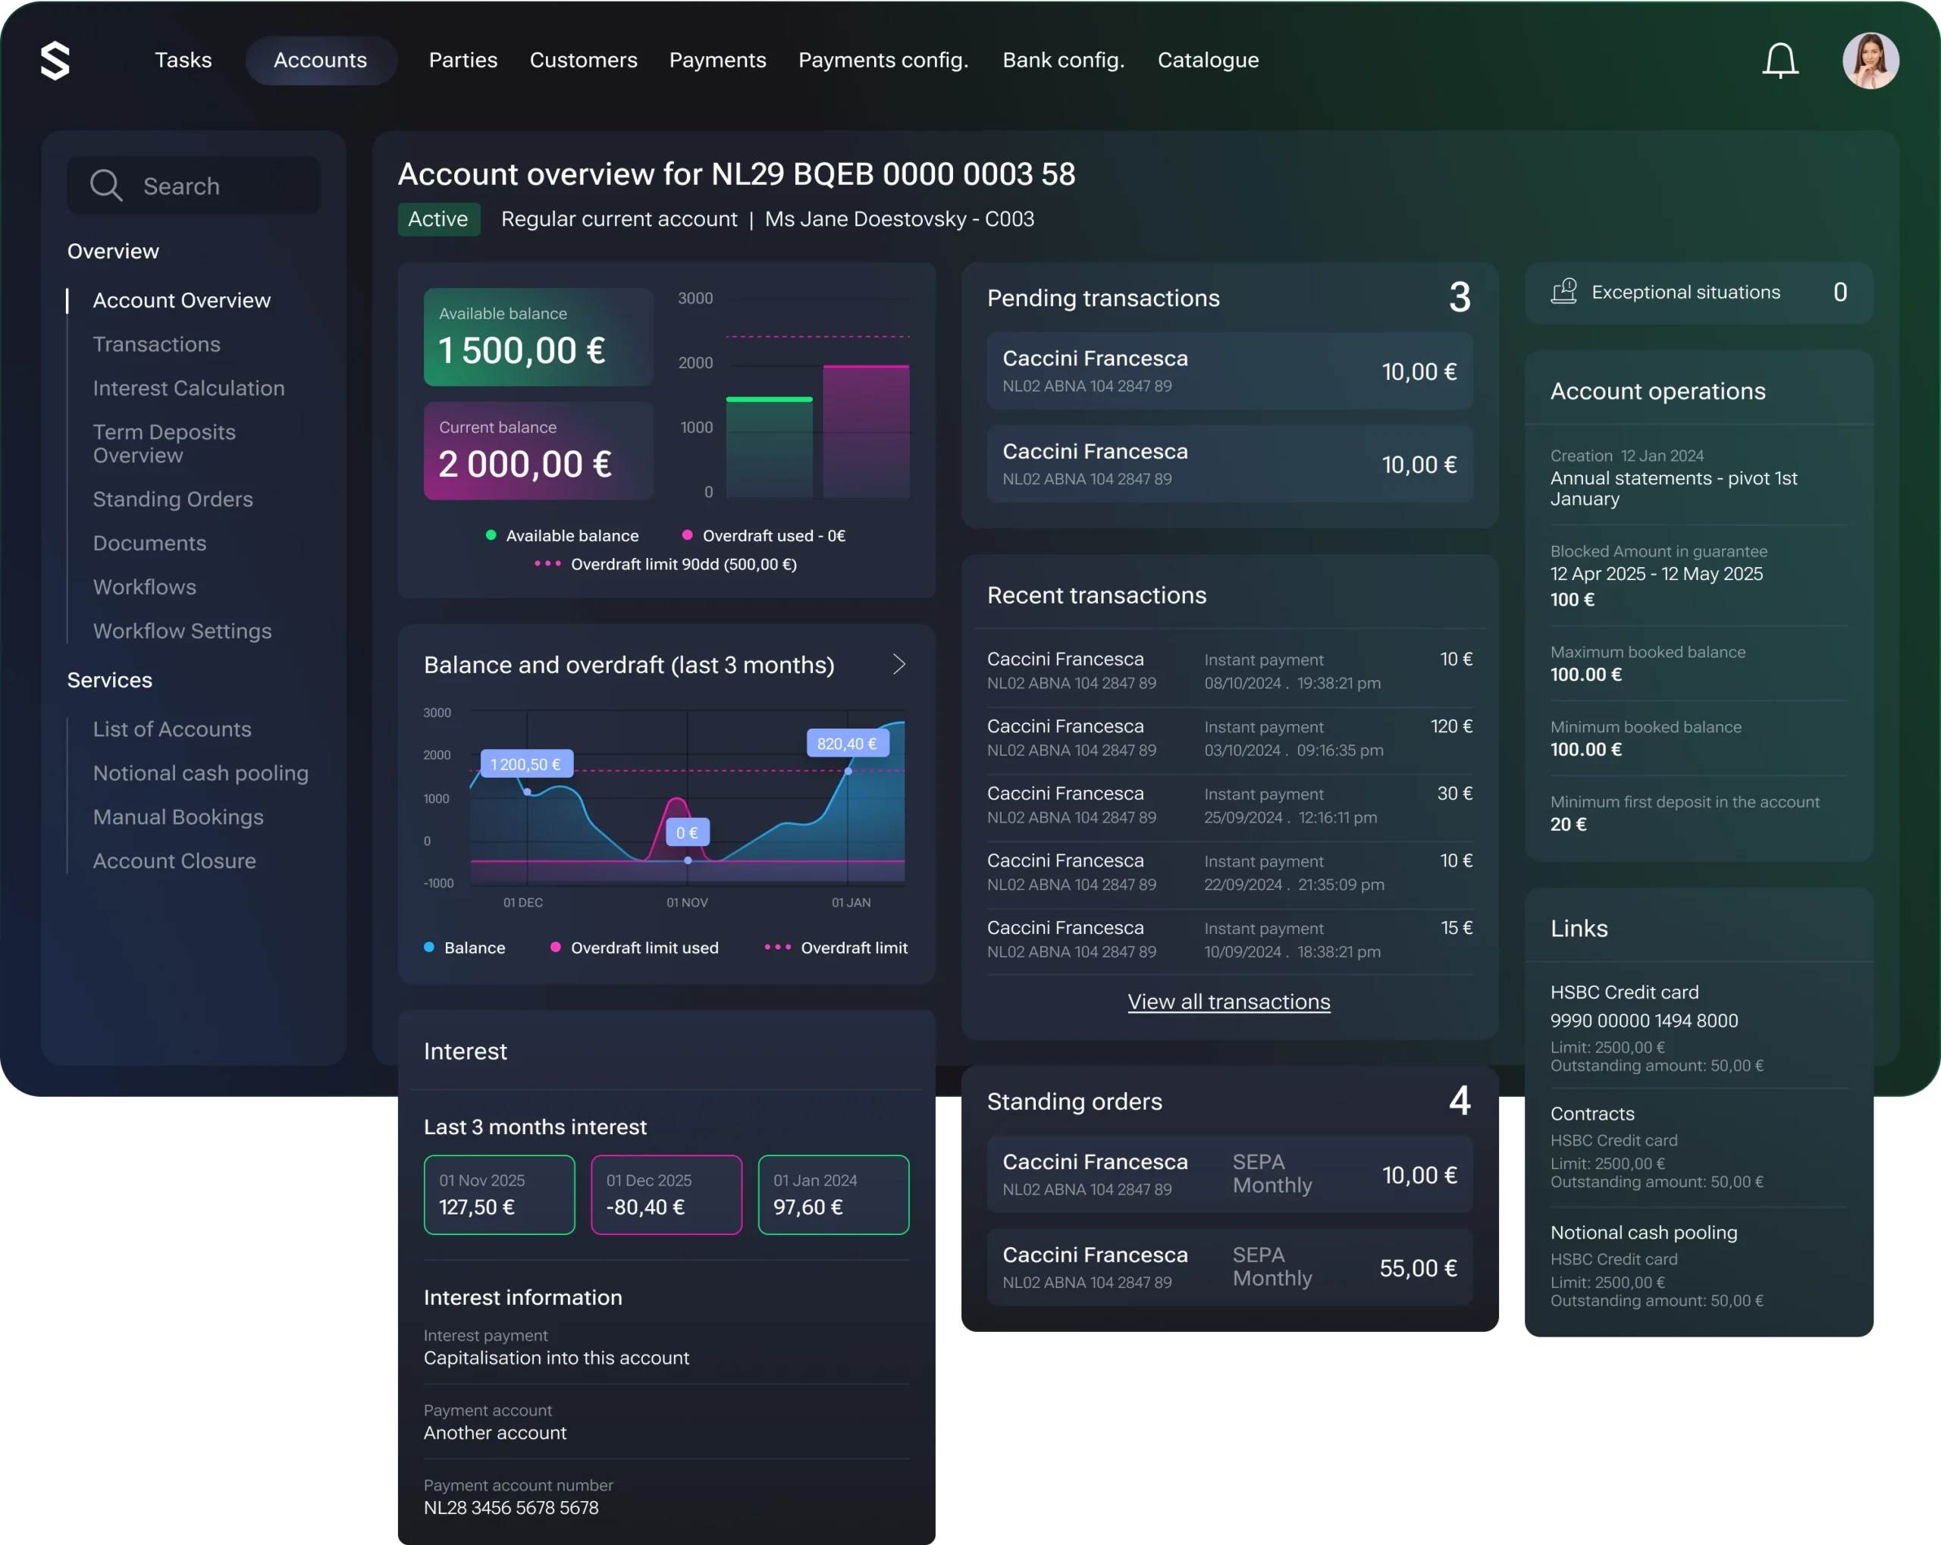Open Standing Orders in the sidebar
The image size is (1941, 1545).
coord(173,499)
